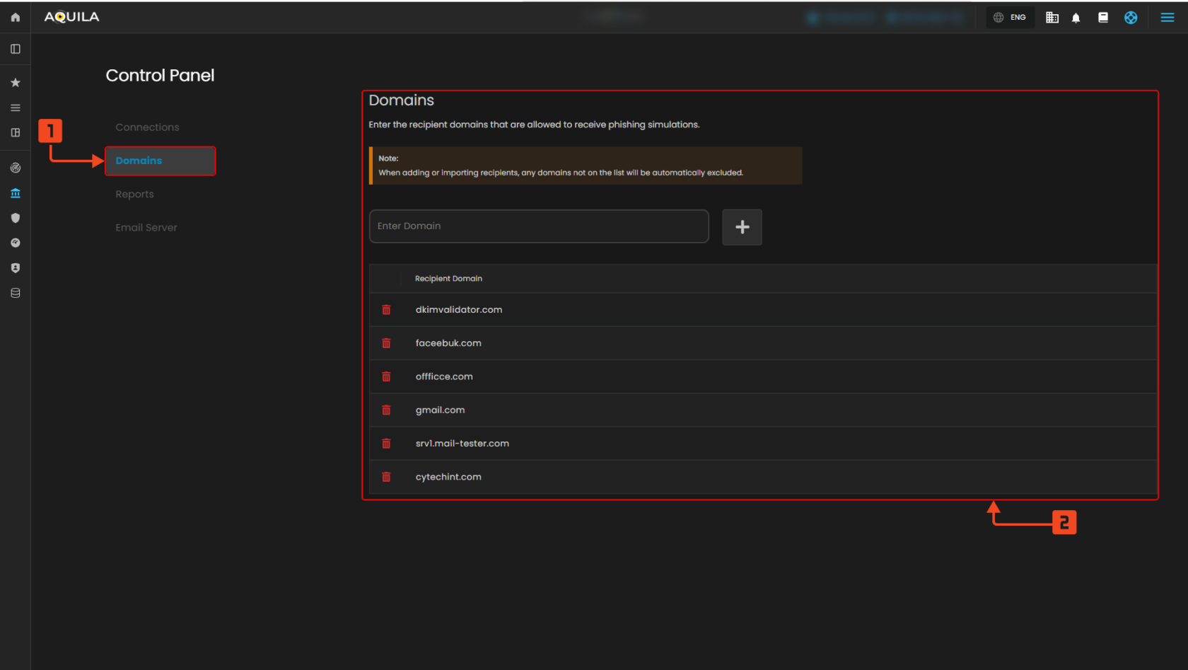
Task: Click the AQUILA logo
Action: coord(71,17)
